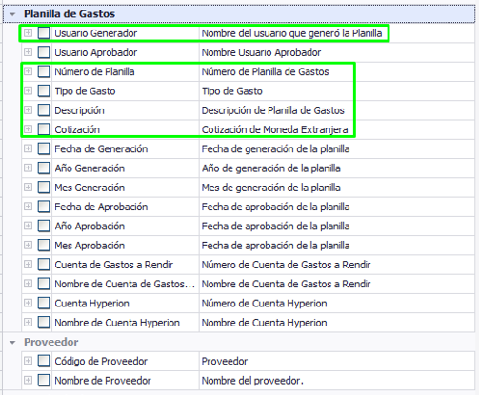Click description 'Cotización de Moneda Extranjera'
The image size is (479, 395).
[x=274, y=129]
